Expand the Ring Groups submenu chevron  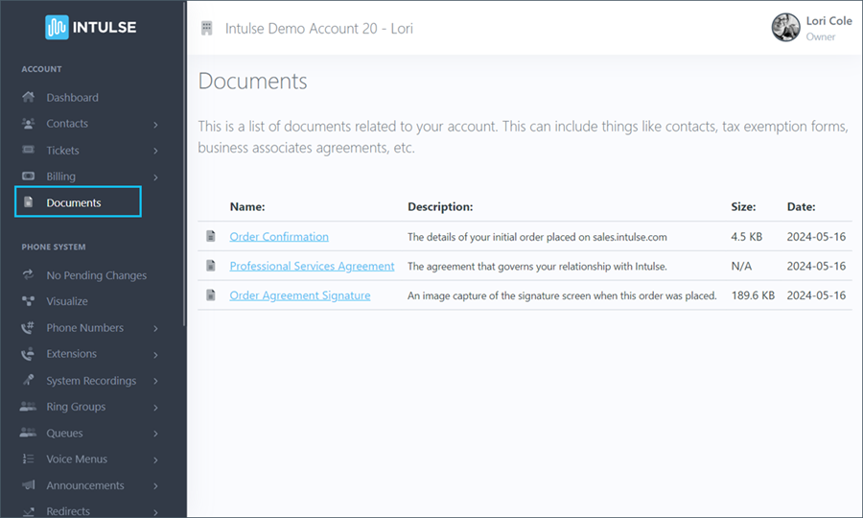(155, 408)
